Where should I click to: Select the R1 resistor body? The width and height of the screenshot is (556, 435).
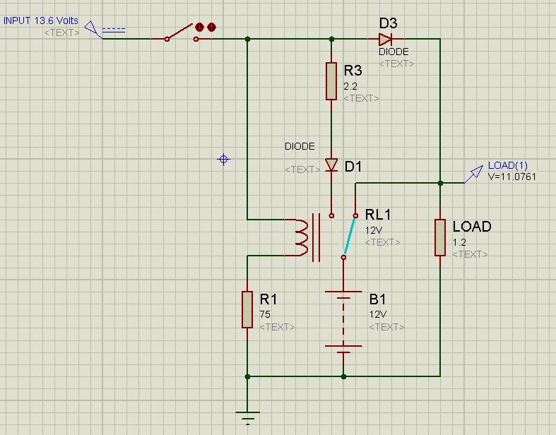247,309
